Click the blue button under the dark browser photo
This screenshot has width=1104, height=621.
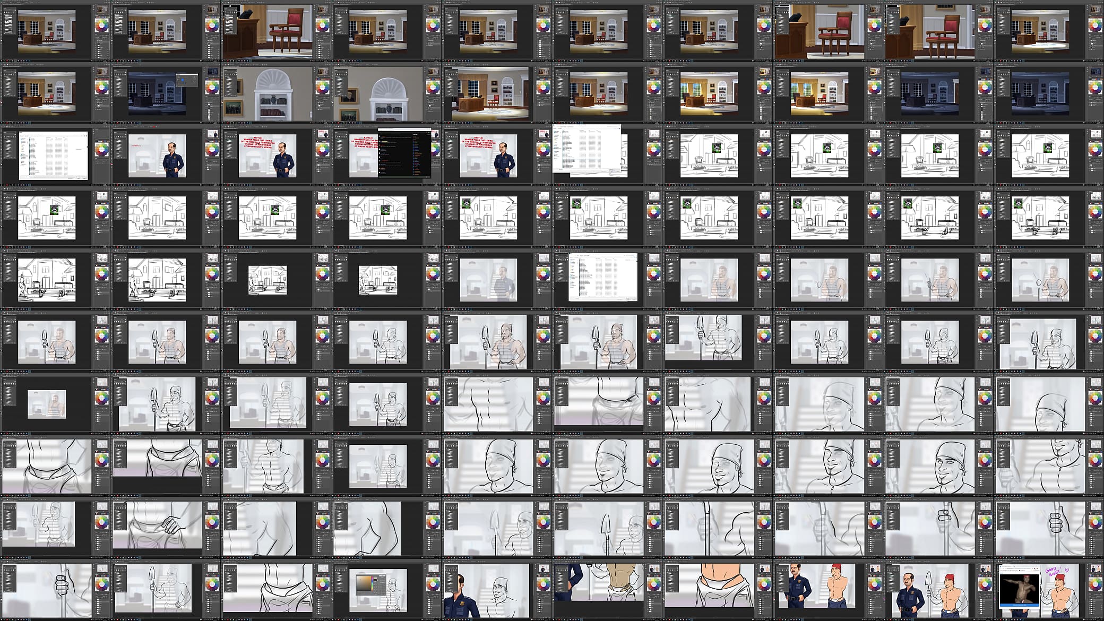coord(1019,605)
